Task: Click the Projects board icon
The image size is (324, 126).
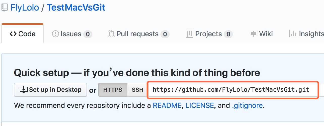Action: click(189, 34)
